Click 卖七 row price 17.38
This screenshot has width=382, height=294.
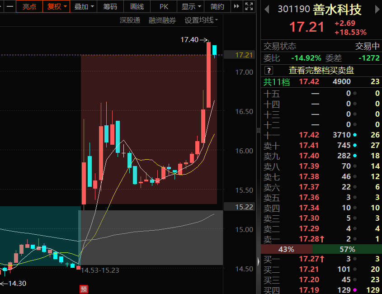pyautogui.click(x=309, y=176)
